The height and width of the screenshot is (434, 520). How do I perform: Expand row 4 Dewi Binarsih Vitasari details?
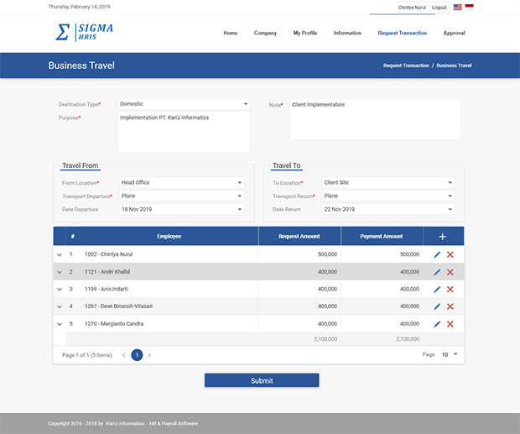60,306
